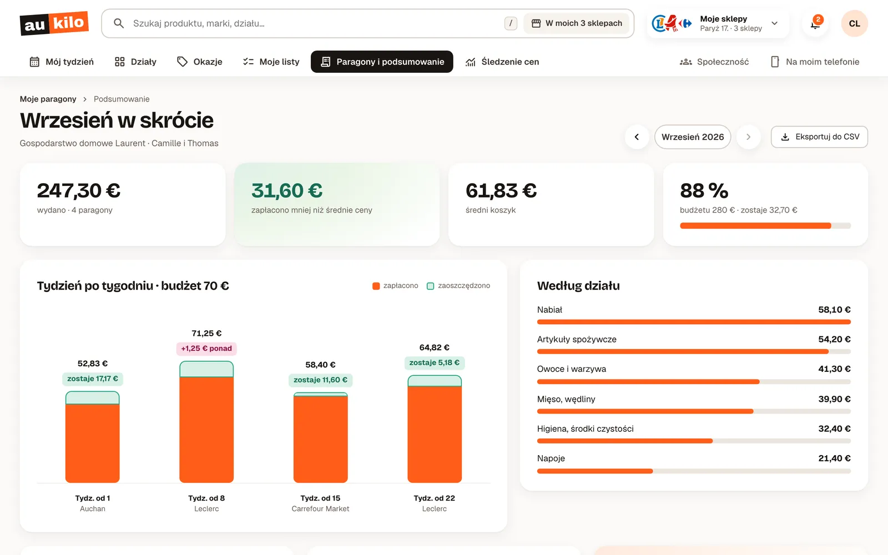Click the chart icon beside Śledzenie cen
The height and width of the screenshot is (555, 888).
point(471,62)
